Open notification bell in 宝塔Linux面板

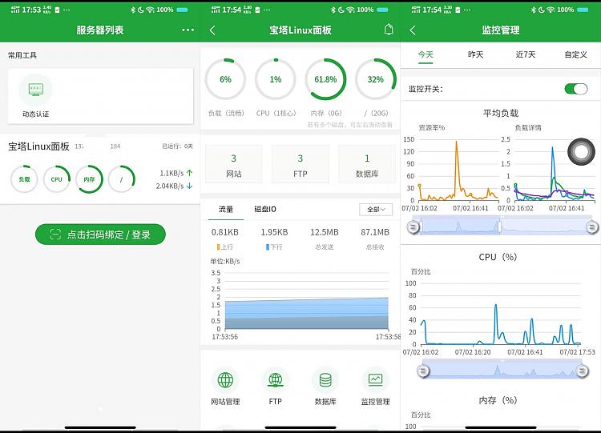pos(389,30)
